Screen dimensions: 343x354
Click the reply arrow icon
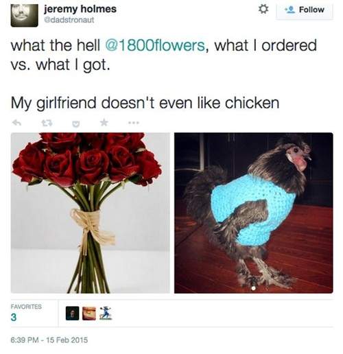pos(16,123)
